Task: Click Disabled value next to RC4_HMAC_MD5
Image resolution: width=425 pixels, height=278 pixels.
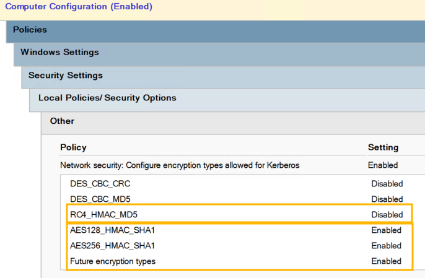Action: coord(387,215)
